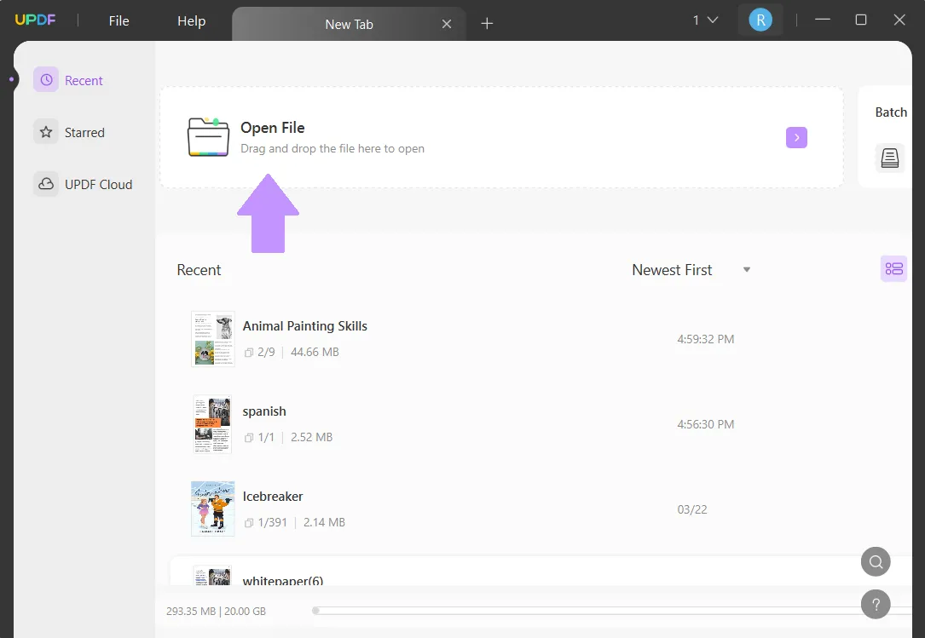Open the Animal Painting Skills file name
Image resolution: width=925 pixels, height=638 pixels.
pyautogui.click(x=305, y=326)
